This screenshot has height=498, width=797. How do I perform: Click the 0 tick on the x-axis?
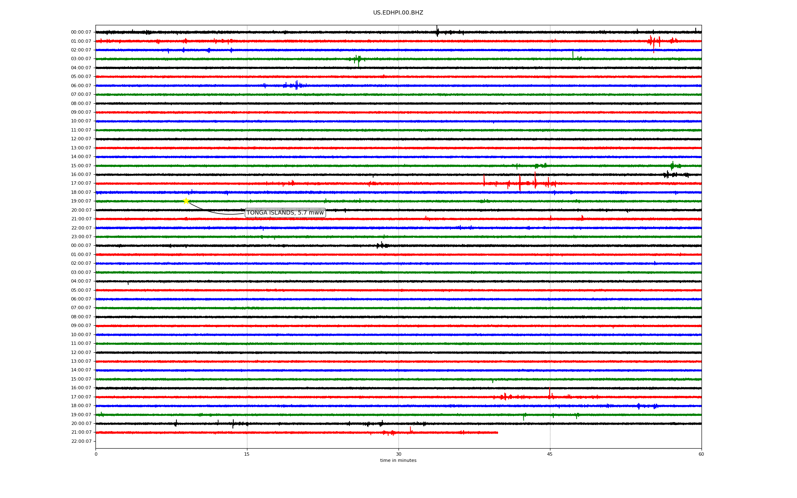(x=96, y=454)
